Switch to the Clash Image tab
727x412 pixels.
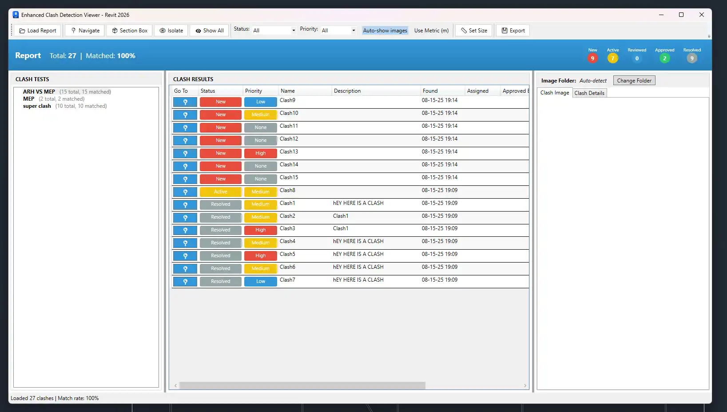[554, 93]
